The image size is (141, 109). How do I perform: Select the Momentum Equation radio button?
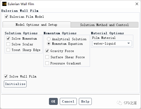click(x=49, y=44)
